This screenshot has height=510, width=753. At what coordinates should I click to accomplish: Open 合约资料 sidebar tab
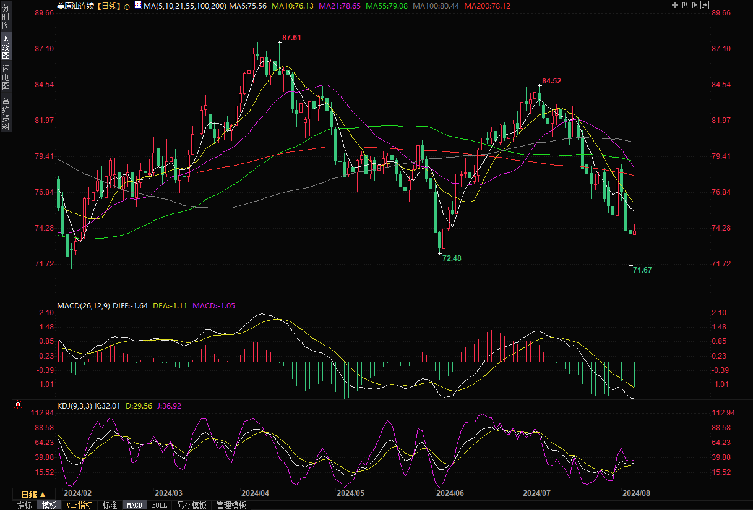pos(6,113)
